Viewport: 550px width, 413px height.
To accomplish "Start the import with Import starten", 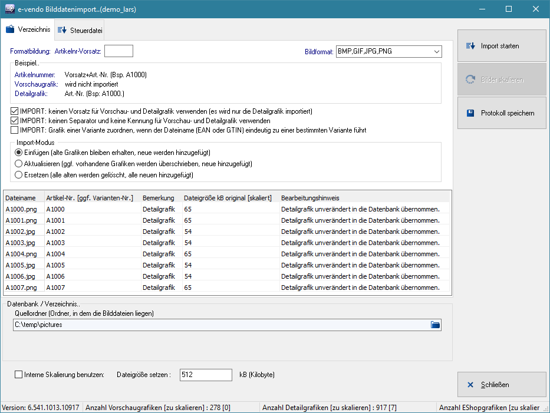I will click(x=502, y=46).
